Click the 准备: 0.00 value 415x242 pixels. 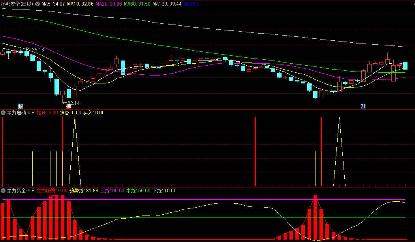click(x=70, y=113)
